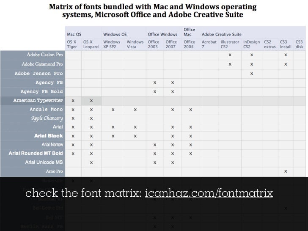Click the Office Mac group header
The height and width of the screenshot is (231, 308).
coord(189,32)
